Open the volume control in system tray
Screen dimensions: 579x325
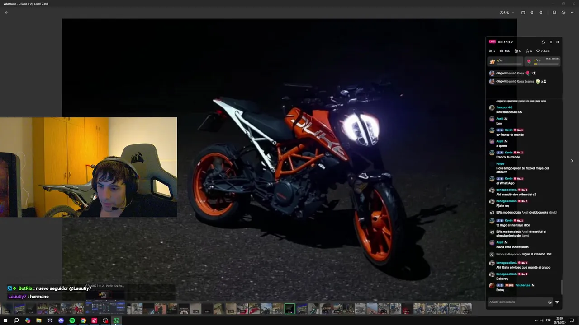pyautogui.click(x=541, y=320)
